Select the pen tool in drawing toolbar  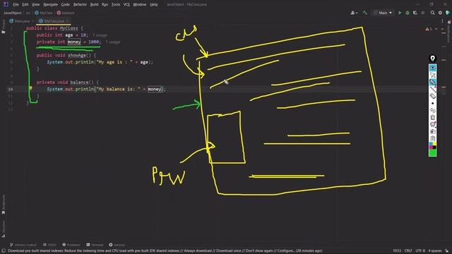433,82
